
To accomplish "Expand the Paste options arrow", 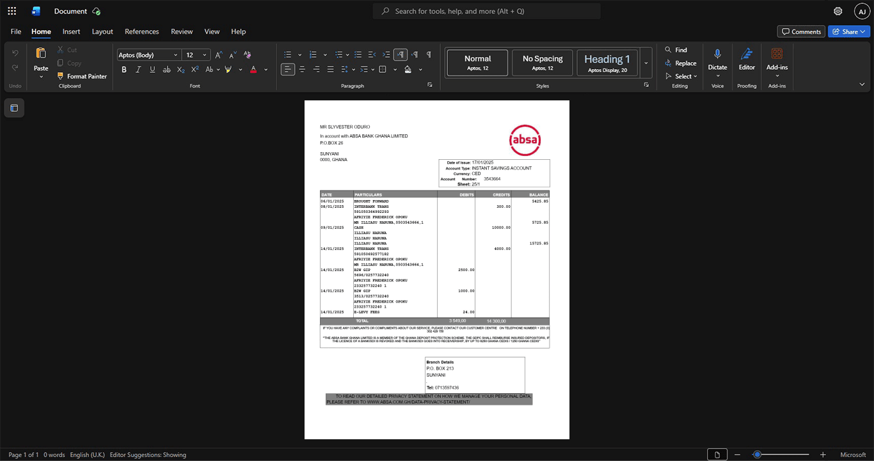I will click(x=41, y=77).
